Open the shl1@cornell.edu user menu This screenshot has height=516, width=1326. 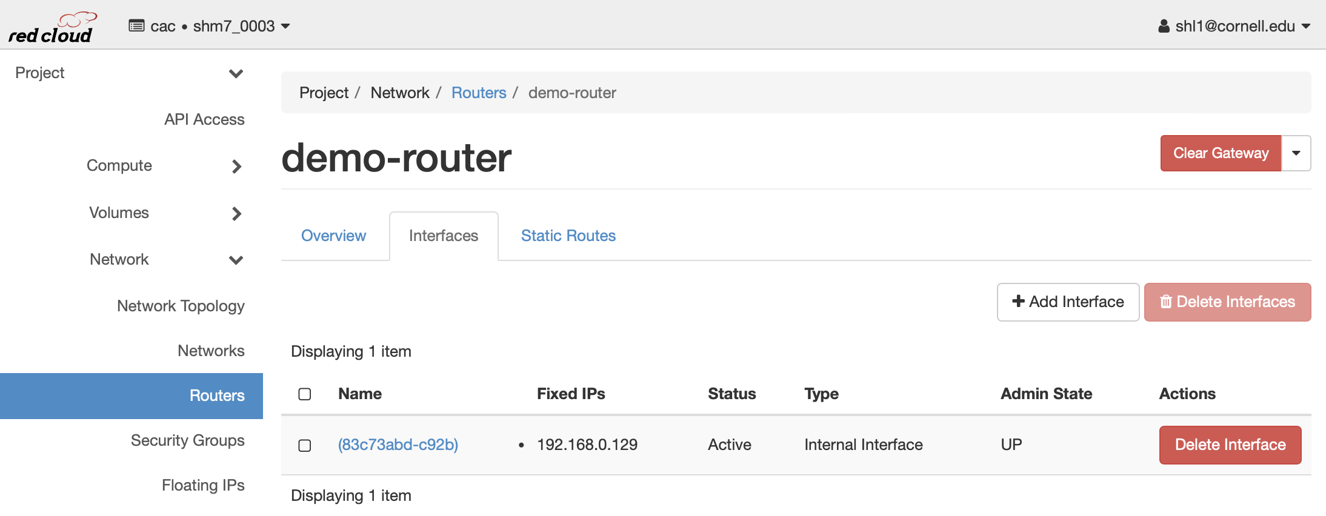[x=1234, y=26]
